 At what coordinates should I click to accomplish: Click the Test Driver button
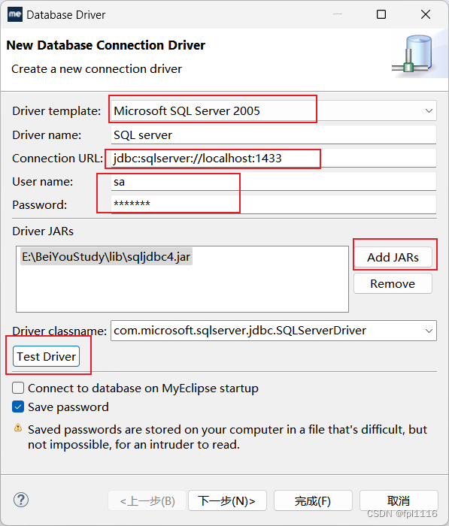(47, 356)
